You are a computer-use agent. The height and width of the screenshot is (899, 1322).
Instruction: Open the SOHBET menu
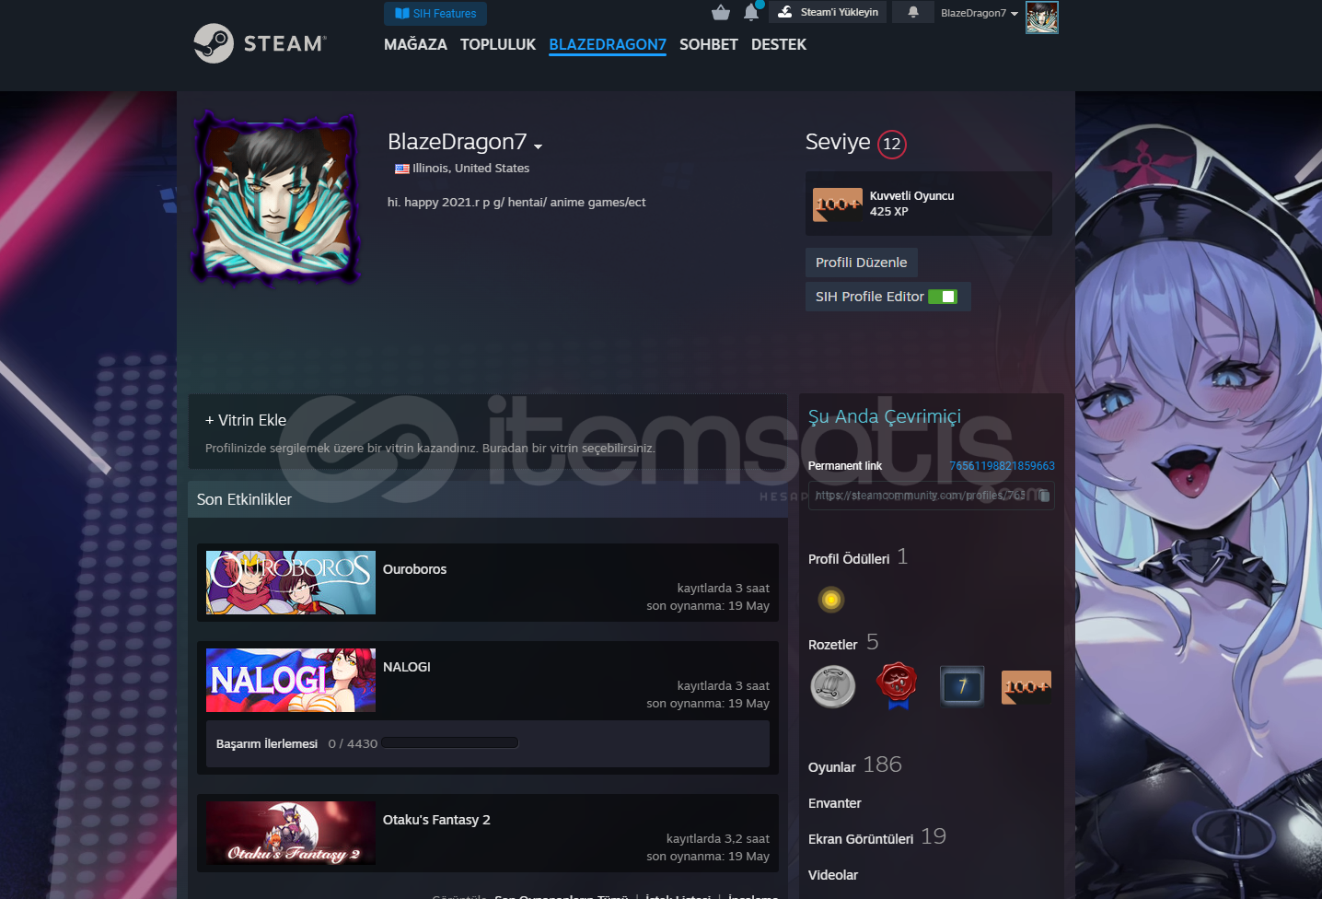coord(709,44)
